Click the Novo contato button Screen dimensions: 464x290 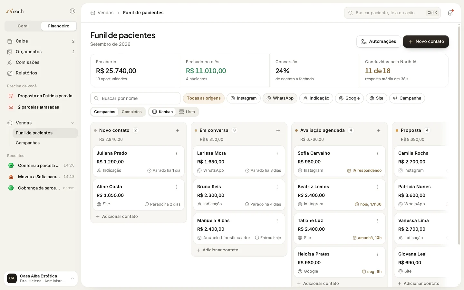click(426, 42)
